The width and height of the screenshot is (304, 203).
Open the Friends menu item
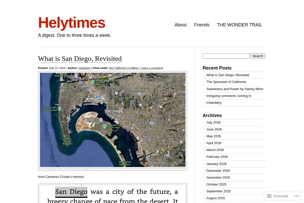click(202, 25)
